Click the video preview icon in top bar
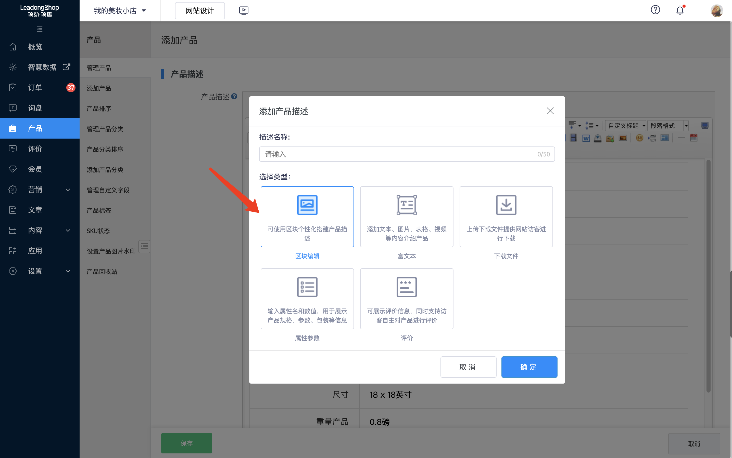Viewport: 732px width, 458px height. 244,11
